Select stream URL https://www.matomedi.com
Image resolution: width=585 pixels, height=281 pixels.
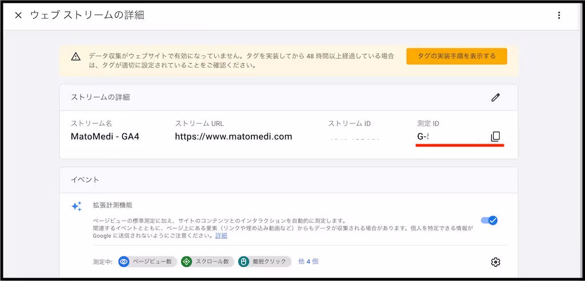pyautogui.click(x=234, y=137)
